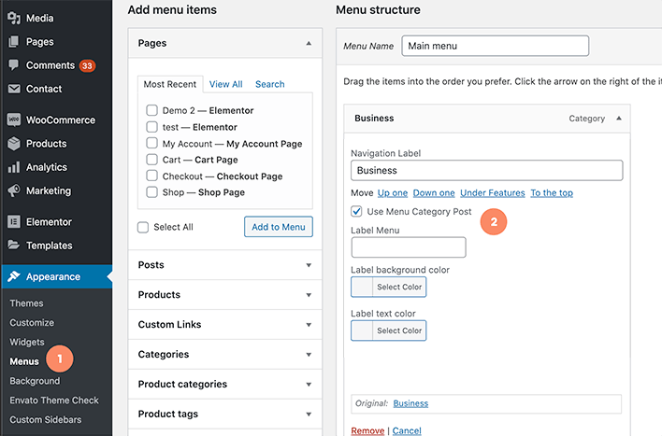
Task: Expand the Custom Links section
Action: (309, 325)
